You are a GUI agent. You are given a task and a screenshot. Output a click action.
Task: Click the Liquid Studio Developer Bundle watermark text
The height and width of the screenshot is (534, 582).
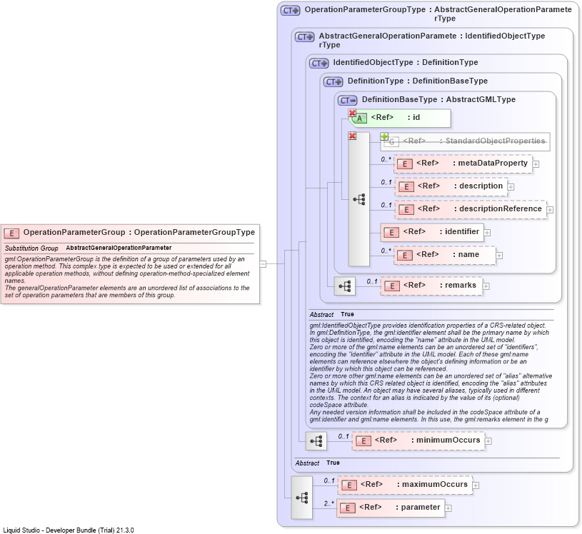point(69,530)
